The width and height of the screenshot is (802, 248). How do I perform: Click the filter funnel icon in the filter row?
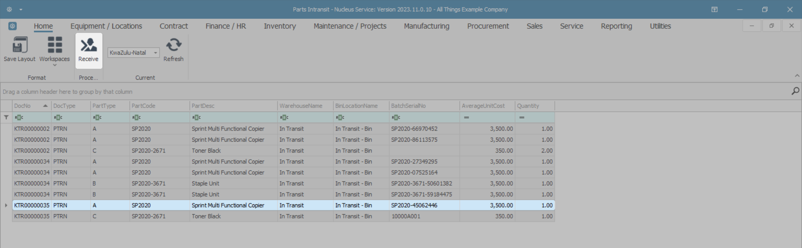tap(6, 118)
